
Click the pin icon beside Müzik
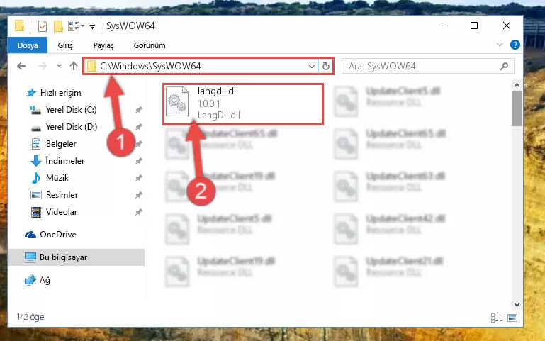(139, 178)
